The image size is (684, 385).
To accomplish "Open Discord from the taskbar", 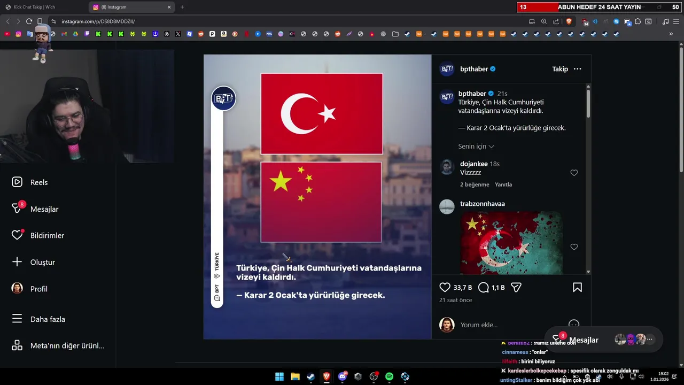I will coord(343,376).
